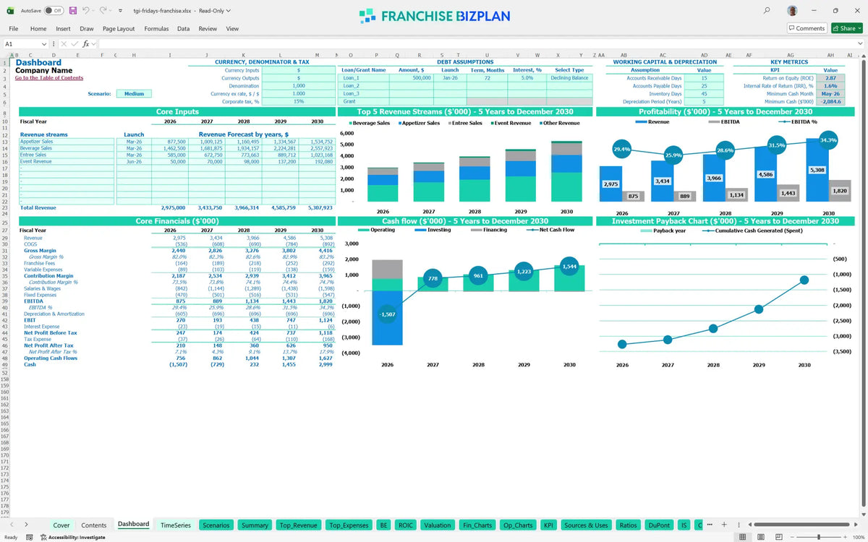The width and height of the screenshot is (868, 542).
Task: Click the Declining Balance loan type cell
Action: [x=569, y=78]
